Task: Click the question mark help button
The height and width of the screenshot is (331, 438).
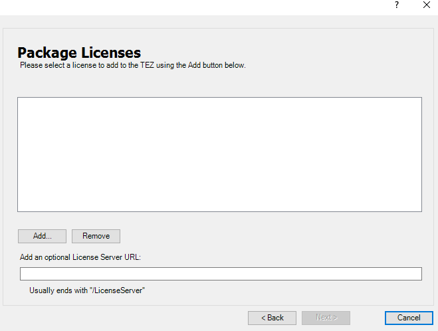Action: 397,5
